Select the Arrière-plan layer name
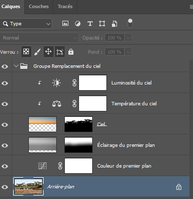 61,187
